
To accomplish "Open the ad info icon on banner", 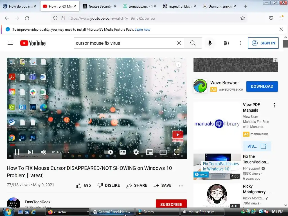I will (x=276, y=60).
